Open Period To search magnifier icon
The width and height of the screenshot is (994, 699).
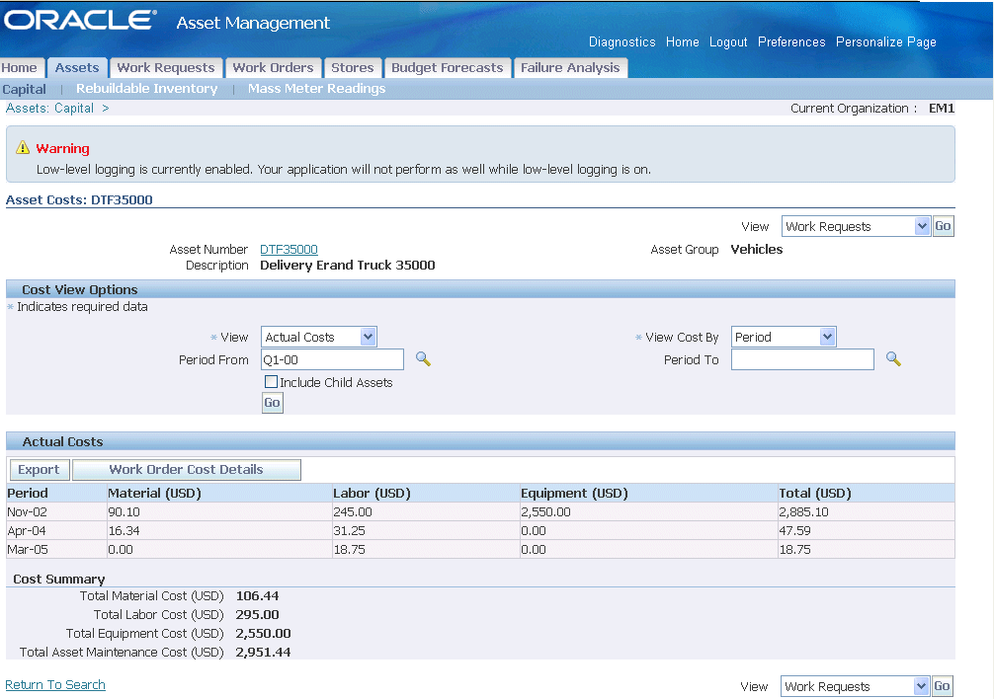pyautogui.click(x=893, y=359)
